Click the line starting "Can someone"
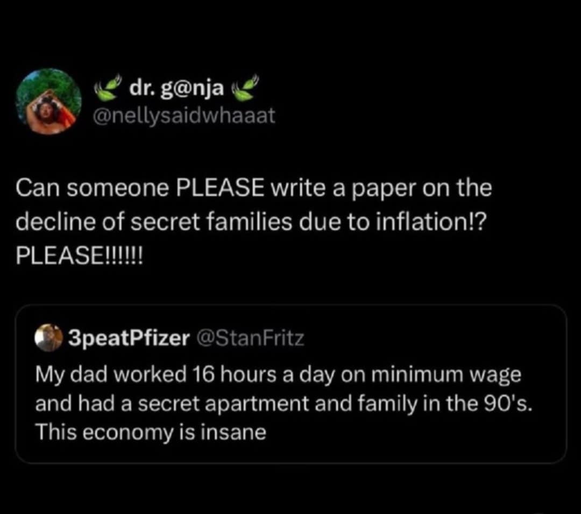The height and width of the screenshot is (514, 581). [x=253, y=188]
